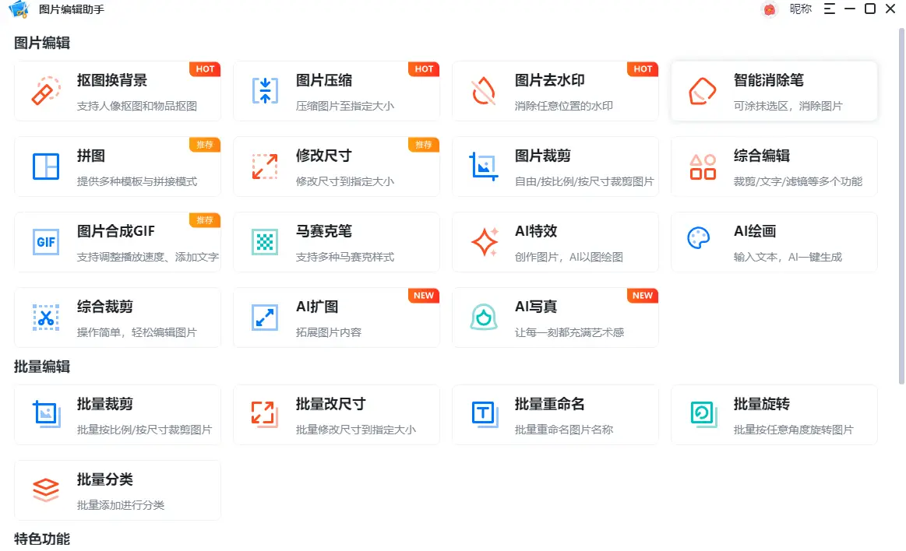Click the 智能消除笔 eraser icon

(703, 90)
